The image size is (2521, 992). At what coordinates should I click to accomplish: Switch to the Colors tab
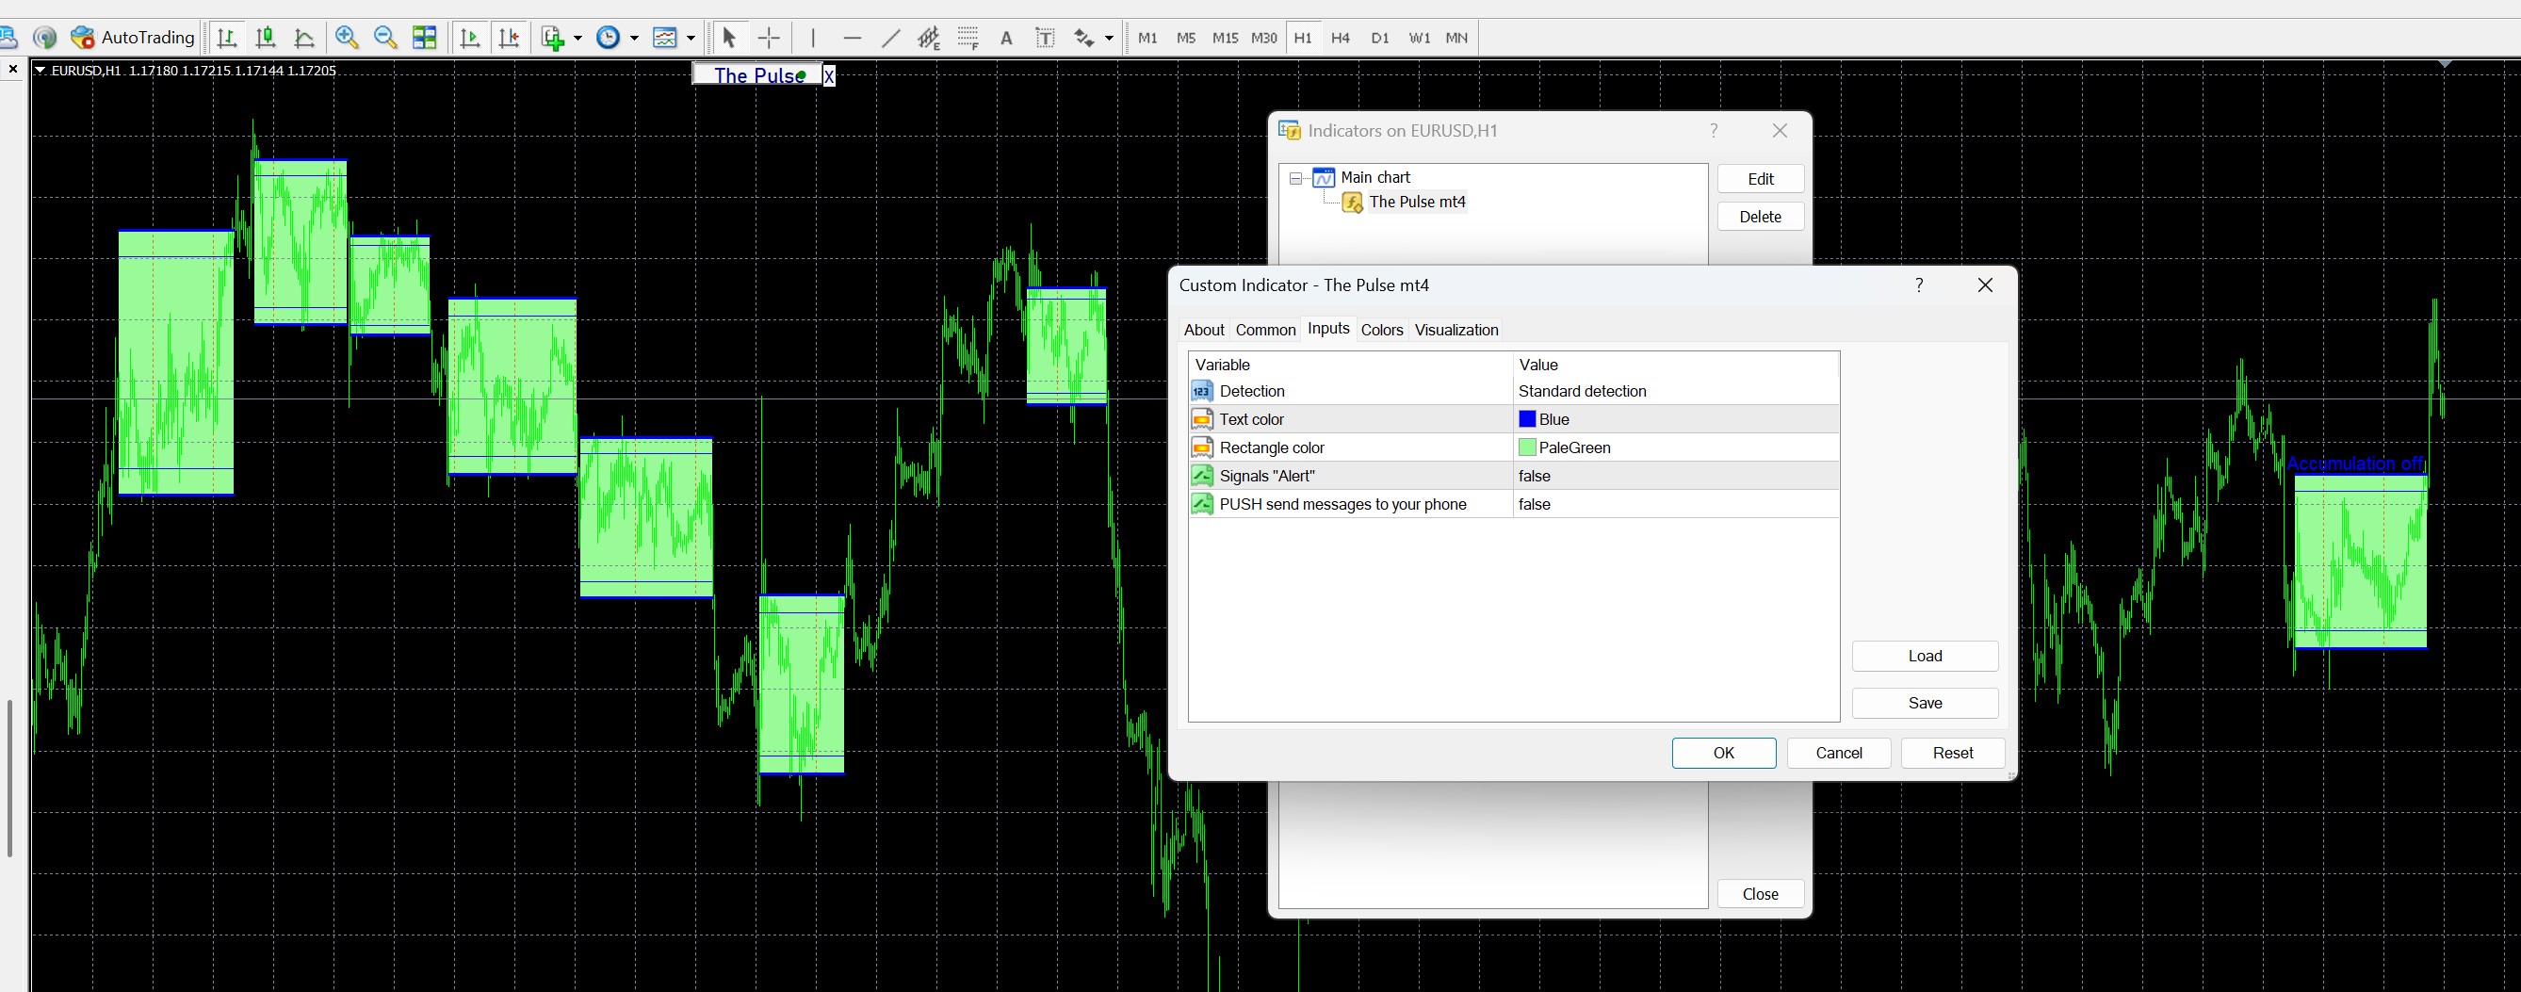click(1381, 330)
